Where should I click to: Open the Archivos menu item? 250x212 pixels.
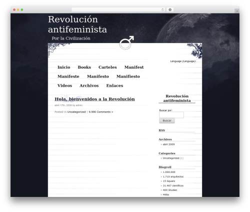89,86
